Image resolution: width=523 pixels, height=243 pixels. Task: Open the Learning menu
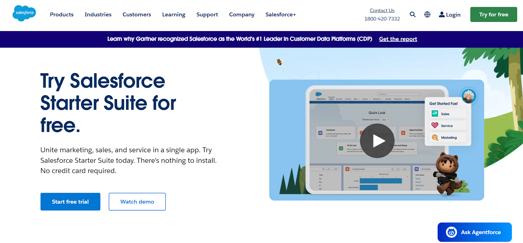point(174,14)
